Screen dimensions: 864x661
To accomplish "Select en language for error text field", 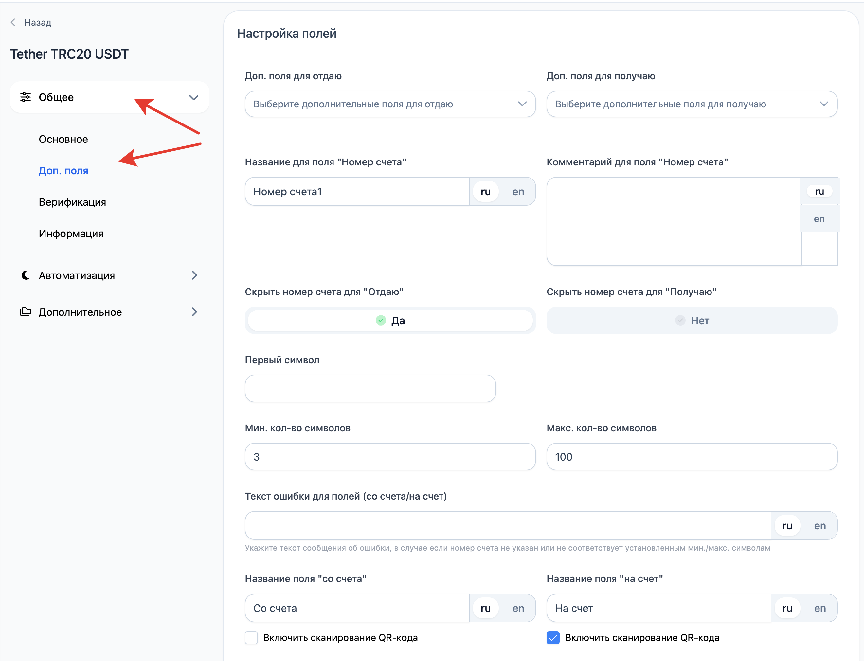I will coord(819,526).
